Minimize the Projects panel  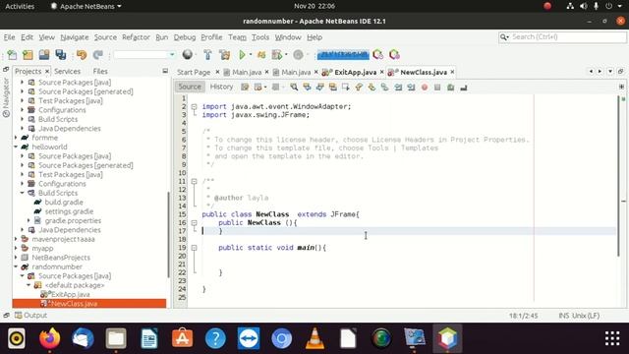pyautogui.click(x=165, y=71)
